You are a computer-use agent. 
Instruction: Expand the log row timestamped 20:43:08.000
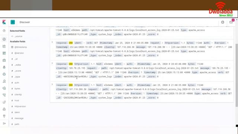(52, 63)
